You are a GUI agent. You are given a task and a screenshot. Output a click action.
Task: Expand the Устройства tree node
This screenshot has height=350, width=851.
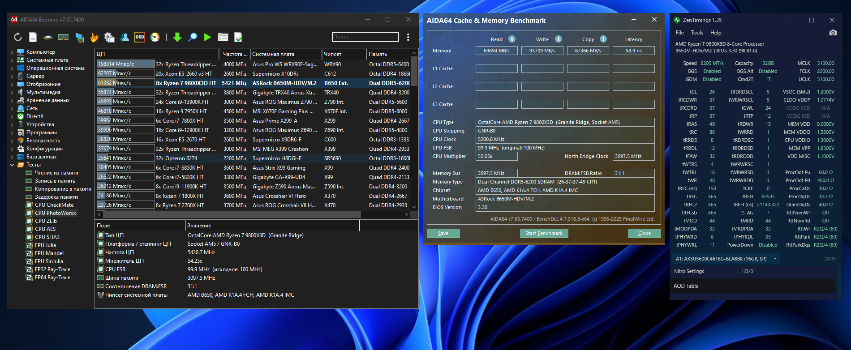(x=12, y=124)
